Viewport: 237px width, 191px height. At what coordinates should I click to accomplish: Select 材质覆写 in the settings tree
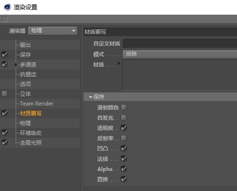point(31,113)
